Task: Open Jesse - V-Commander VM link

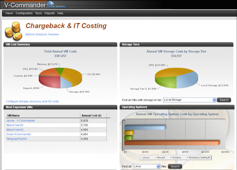Action: (21, 120)
